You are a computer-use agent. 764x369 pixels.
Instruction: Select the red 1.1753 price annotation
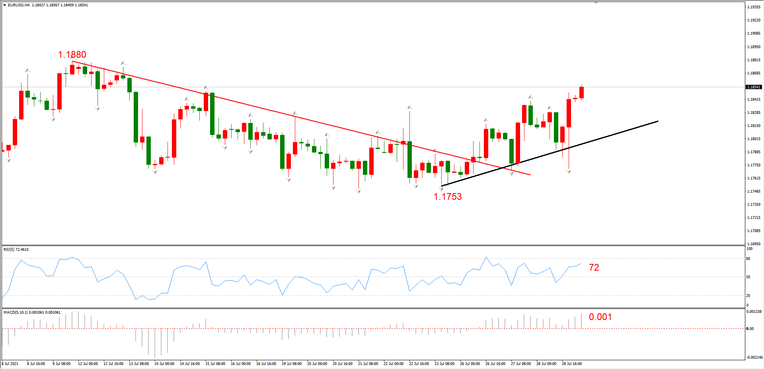pyautogui.click(x=448, y=197)
